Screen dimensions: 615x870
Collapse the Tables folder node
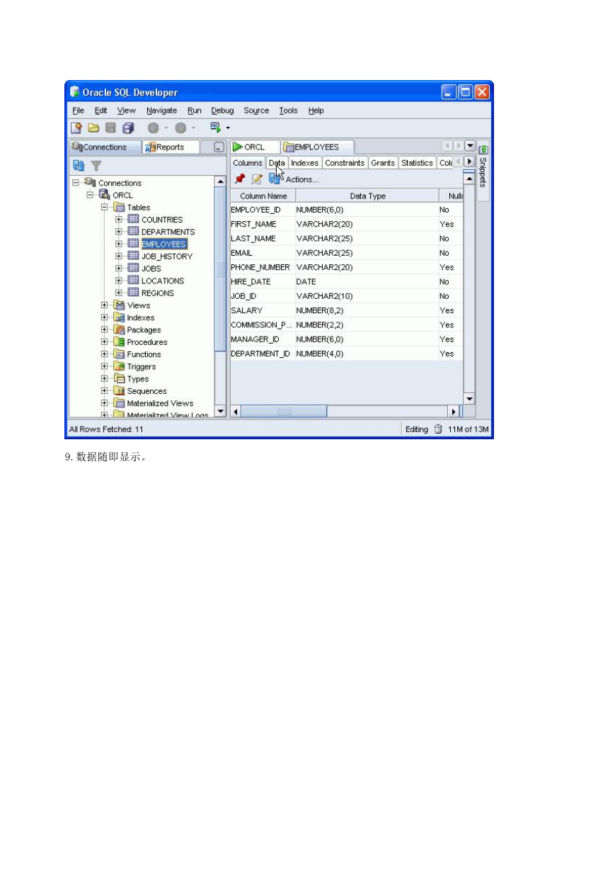coord(105,207)
